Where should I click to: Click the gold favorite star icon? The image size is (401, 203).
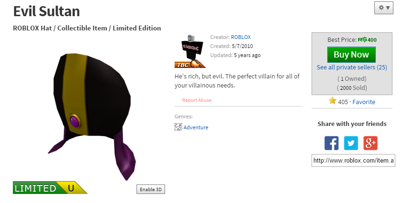(332, 101)
